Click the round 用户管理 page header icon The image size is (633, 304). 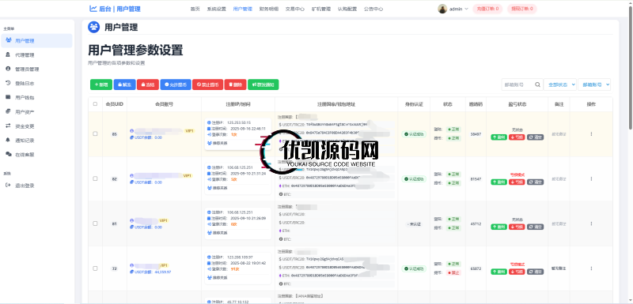94,27
